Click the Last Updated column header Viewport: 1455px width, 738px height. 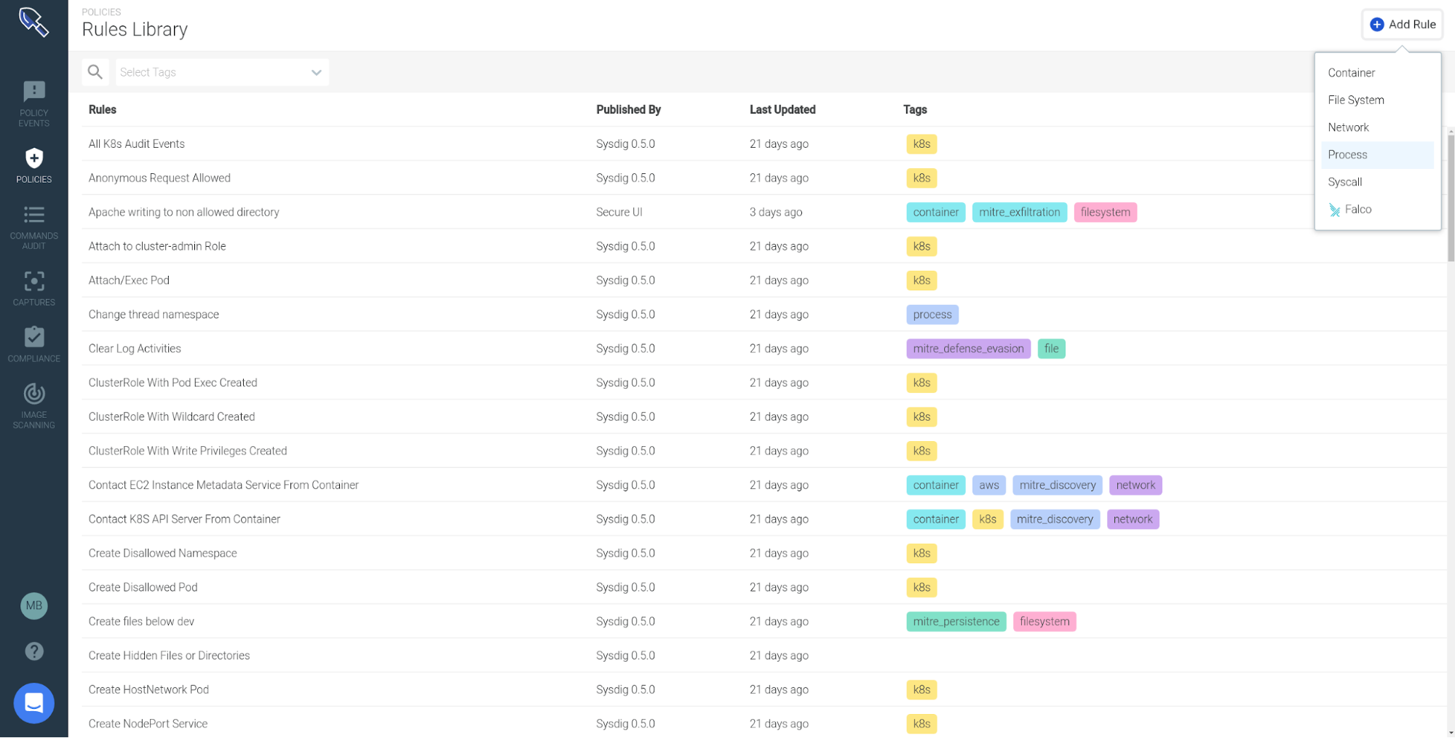tap(782, 110)
